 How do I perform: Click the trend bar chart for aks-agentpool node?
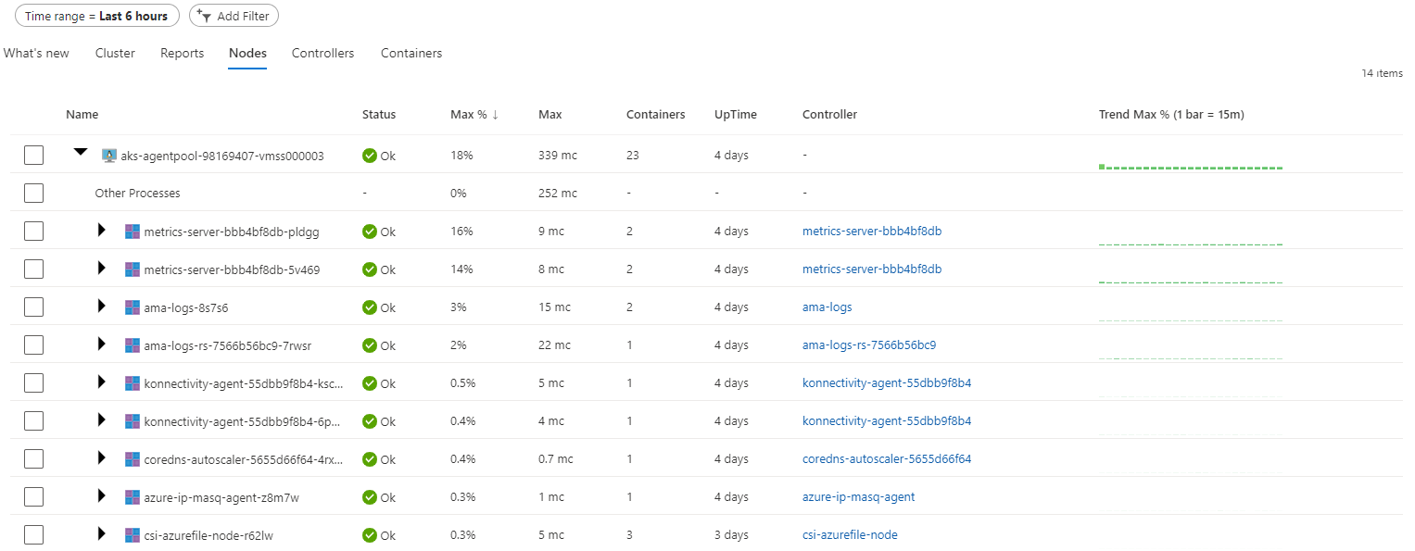(x=1190, y=167)
